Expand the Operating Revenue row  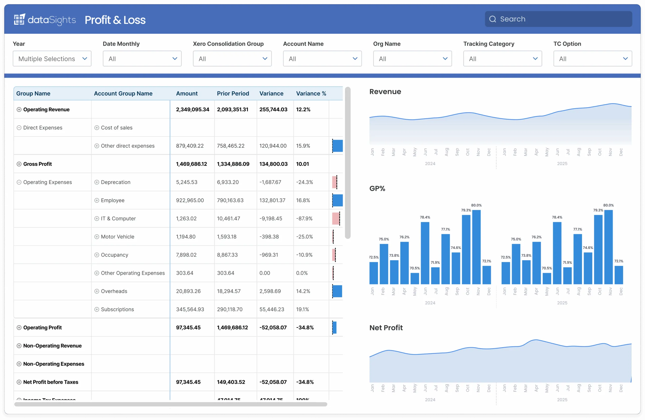19,110
